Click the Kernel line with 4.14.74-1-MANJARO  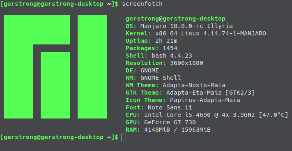[196, 33]
